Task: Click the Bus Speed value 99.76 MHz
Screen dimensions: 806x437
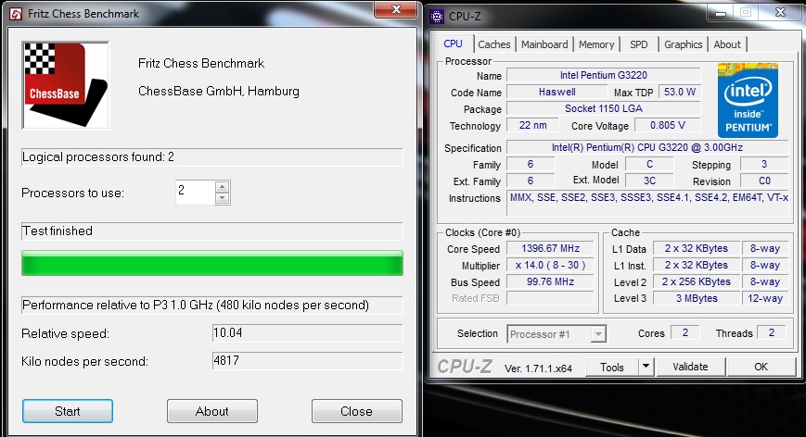Action: click(x=550, y=281)
